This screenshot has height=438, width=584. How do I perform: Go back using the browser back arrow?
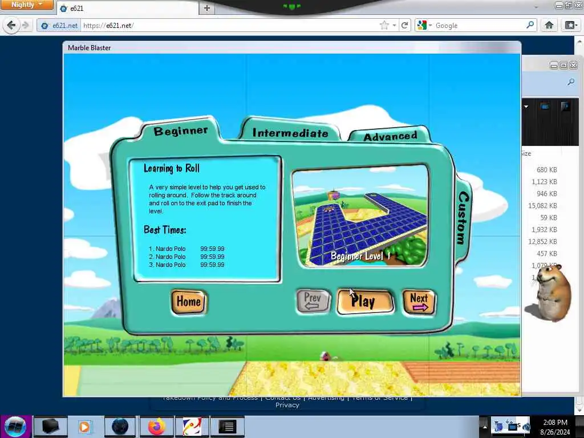click(x=11, y=25)
